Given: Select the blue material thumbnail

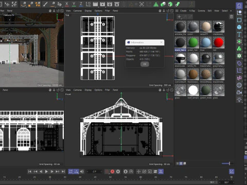Looking at the screenshot, I should (x=206, y=44).
